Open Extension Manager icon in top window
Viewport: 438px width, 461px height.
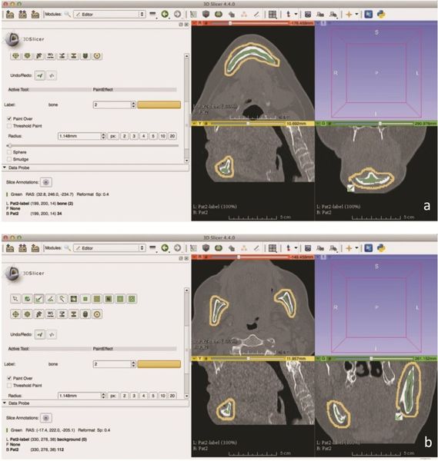pyautogui.click(x=369, y=14)
